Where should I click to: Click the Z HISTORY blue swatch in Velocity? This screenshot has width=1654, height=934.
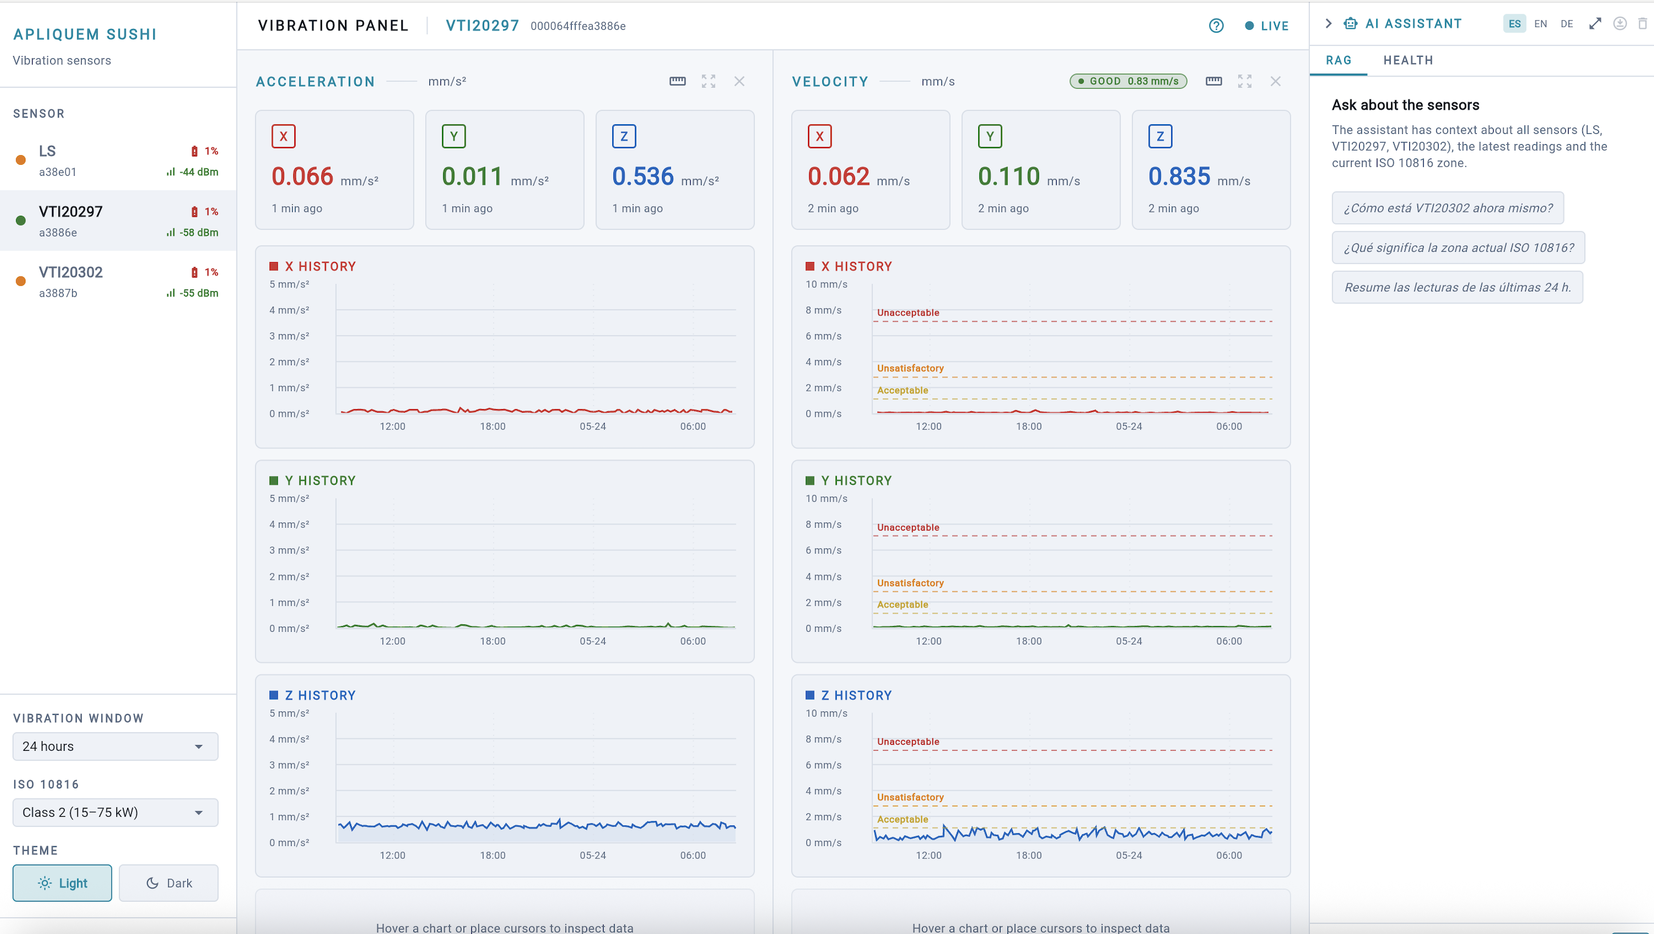[810, 695]
